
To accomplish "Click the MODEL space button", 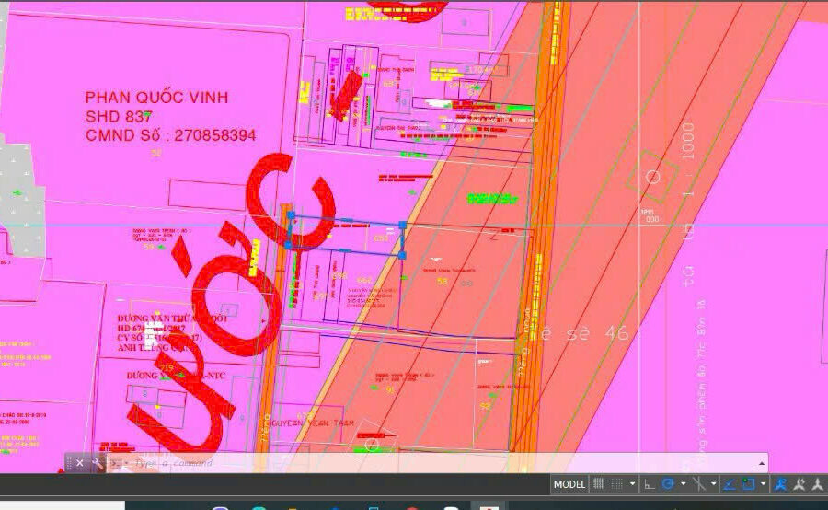I will (x=569, y=484).
